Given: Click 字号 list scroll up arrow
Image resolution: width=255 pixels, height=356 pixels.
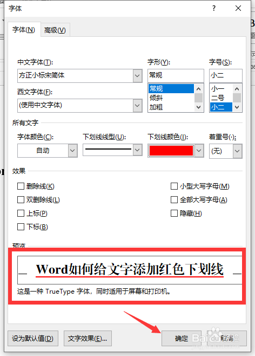Looking at the screenshot, I should (237, 89).
